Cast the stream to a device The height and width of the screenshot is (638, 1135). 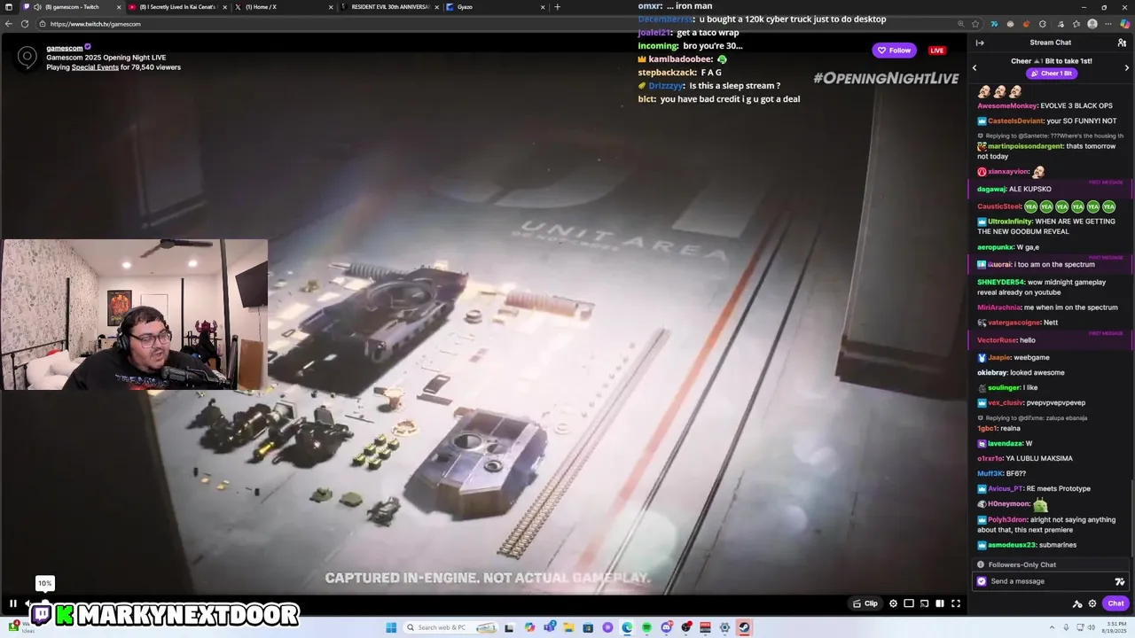tap(924, 603)
